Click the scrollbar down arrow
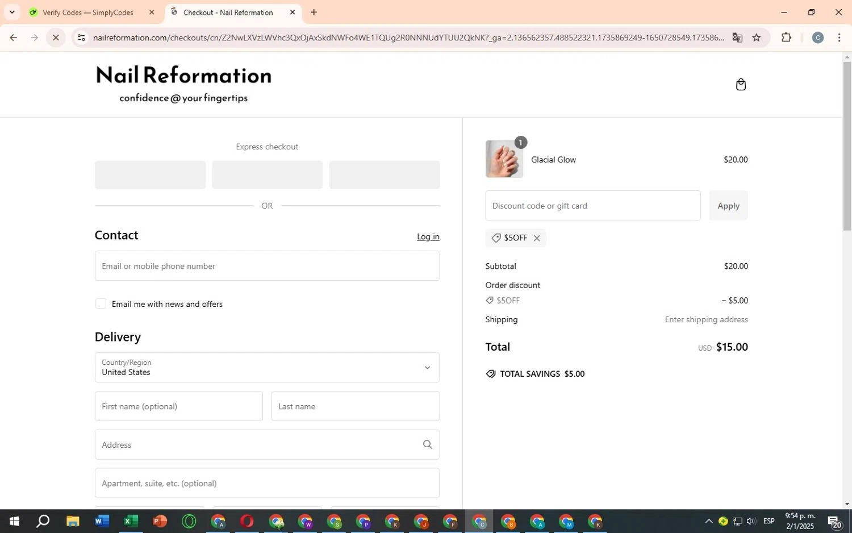This screenshot has height=533, width=852. [847, 504]
